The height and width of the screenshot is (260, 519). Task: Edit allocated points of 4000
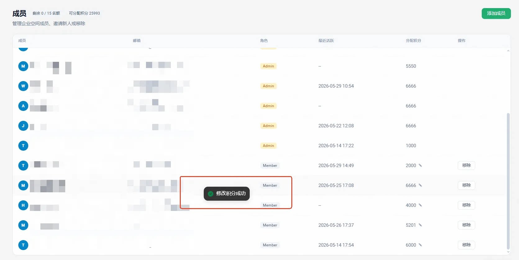click(420, 205)
